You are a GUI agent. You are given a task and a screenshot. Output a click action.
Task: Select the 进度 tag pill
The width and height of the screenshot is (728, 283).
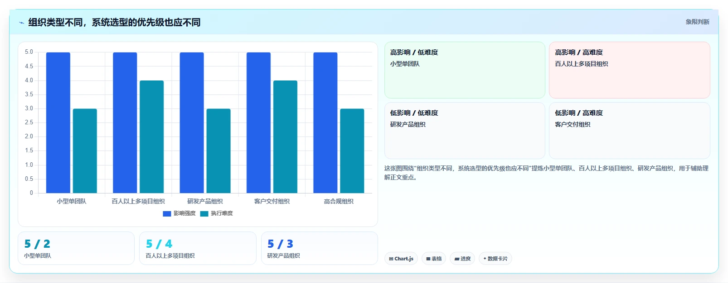[462, 259]
